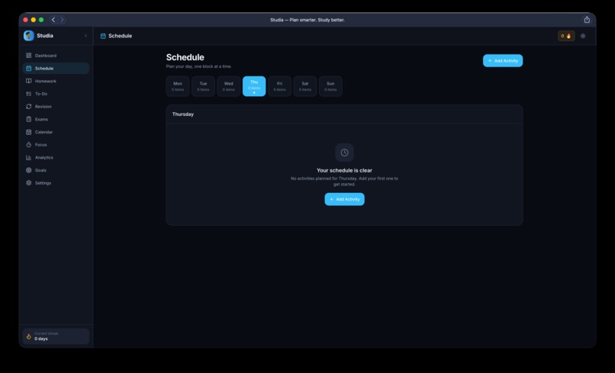Click the Homework book icon
The width and height of the screenshot is (615, 373).
pyautogui.click(x=29, y=81)
